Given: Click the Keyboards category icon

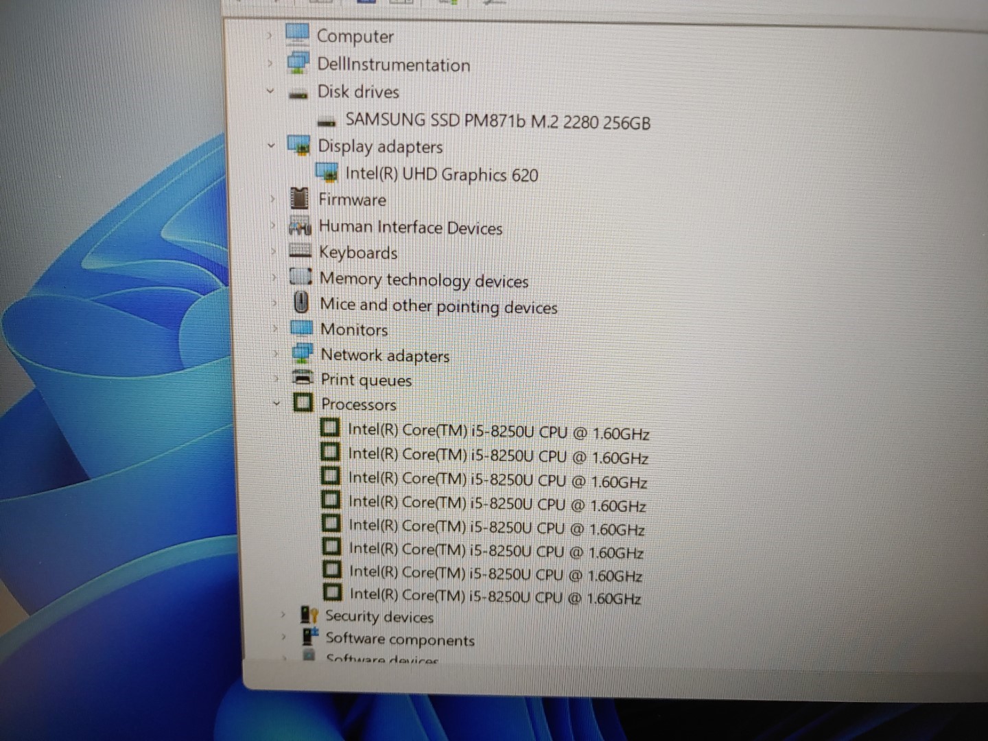Looking at the screenshot, I should 301,252.
